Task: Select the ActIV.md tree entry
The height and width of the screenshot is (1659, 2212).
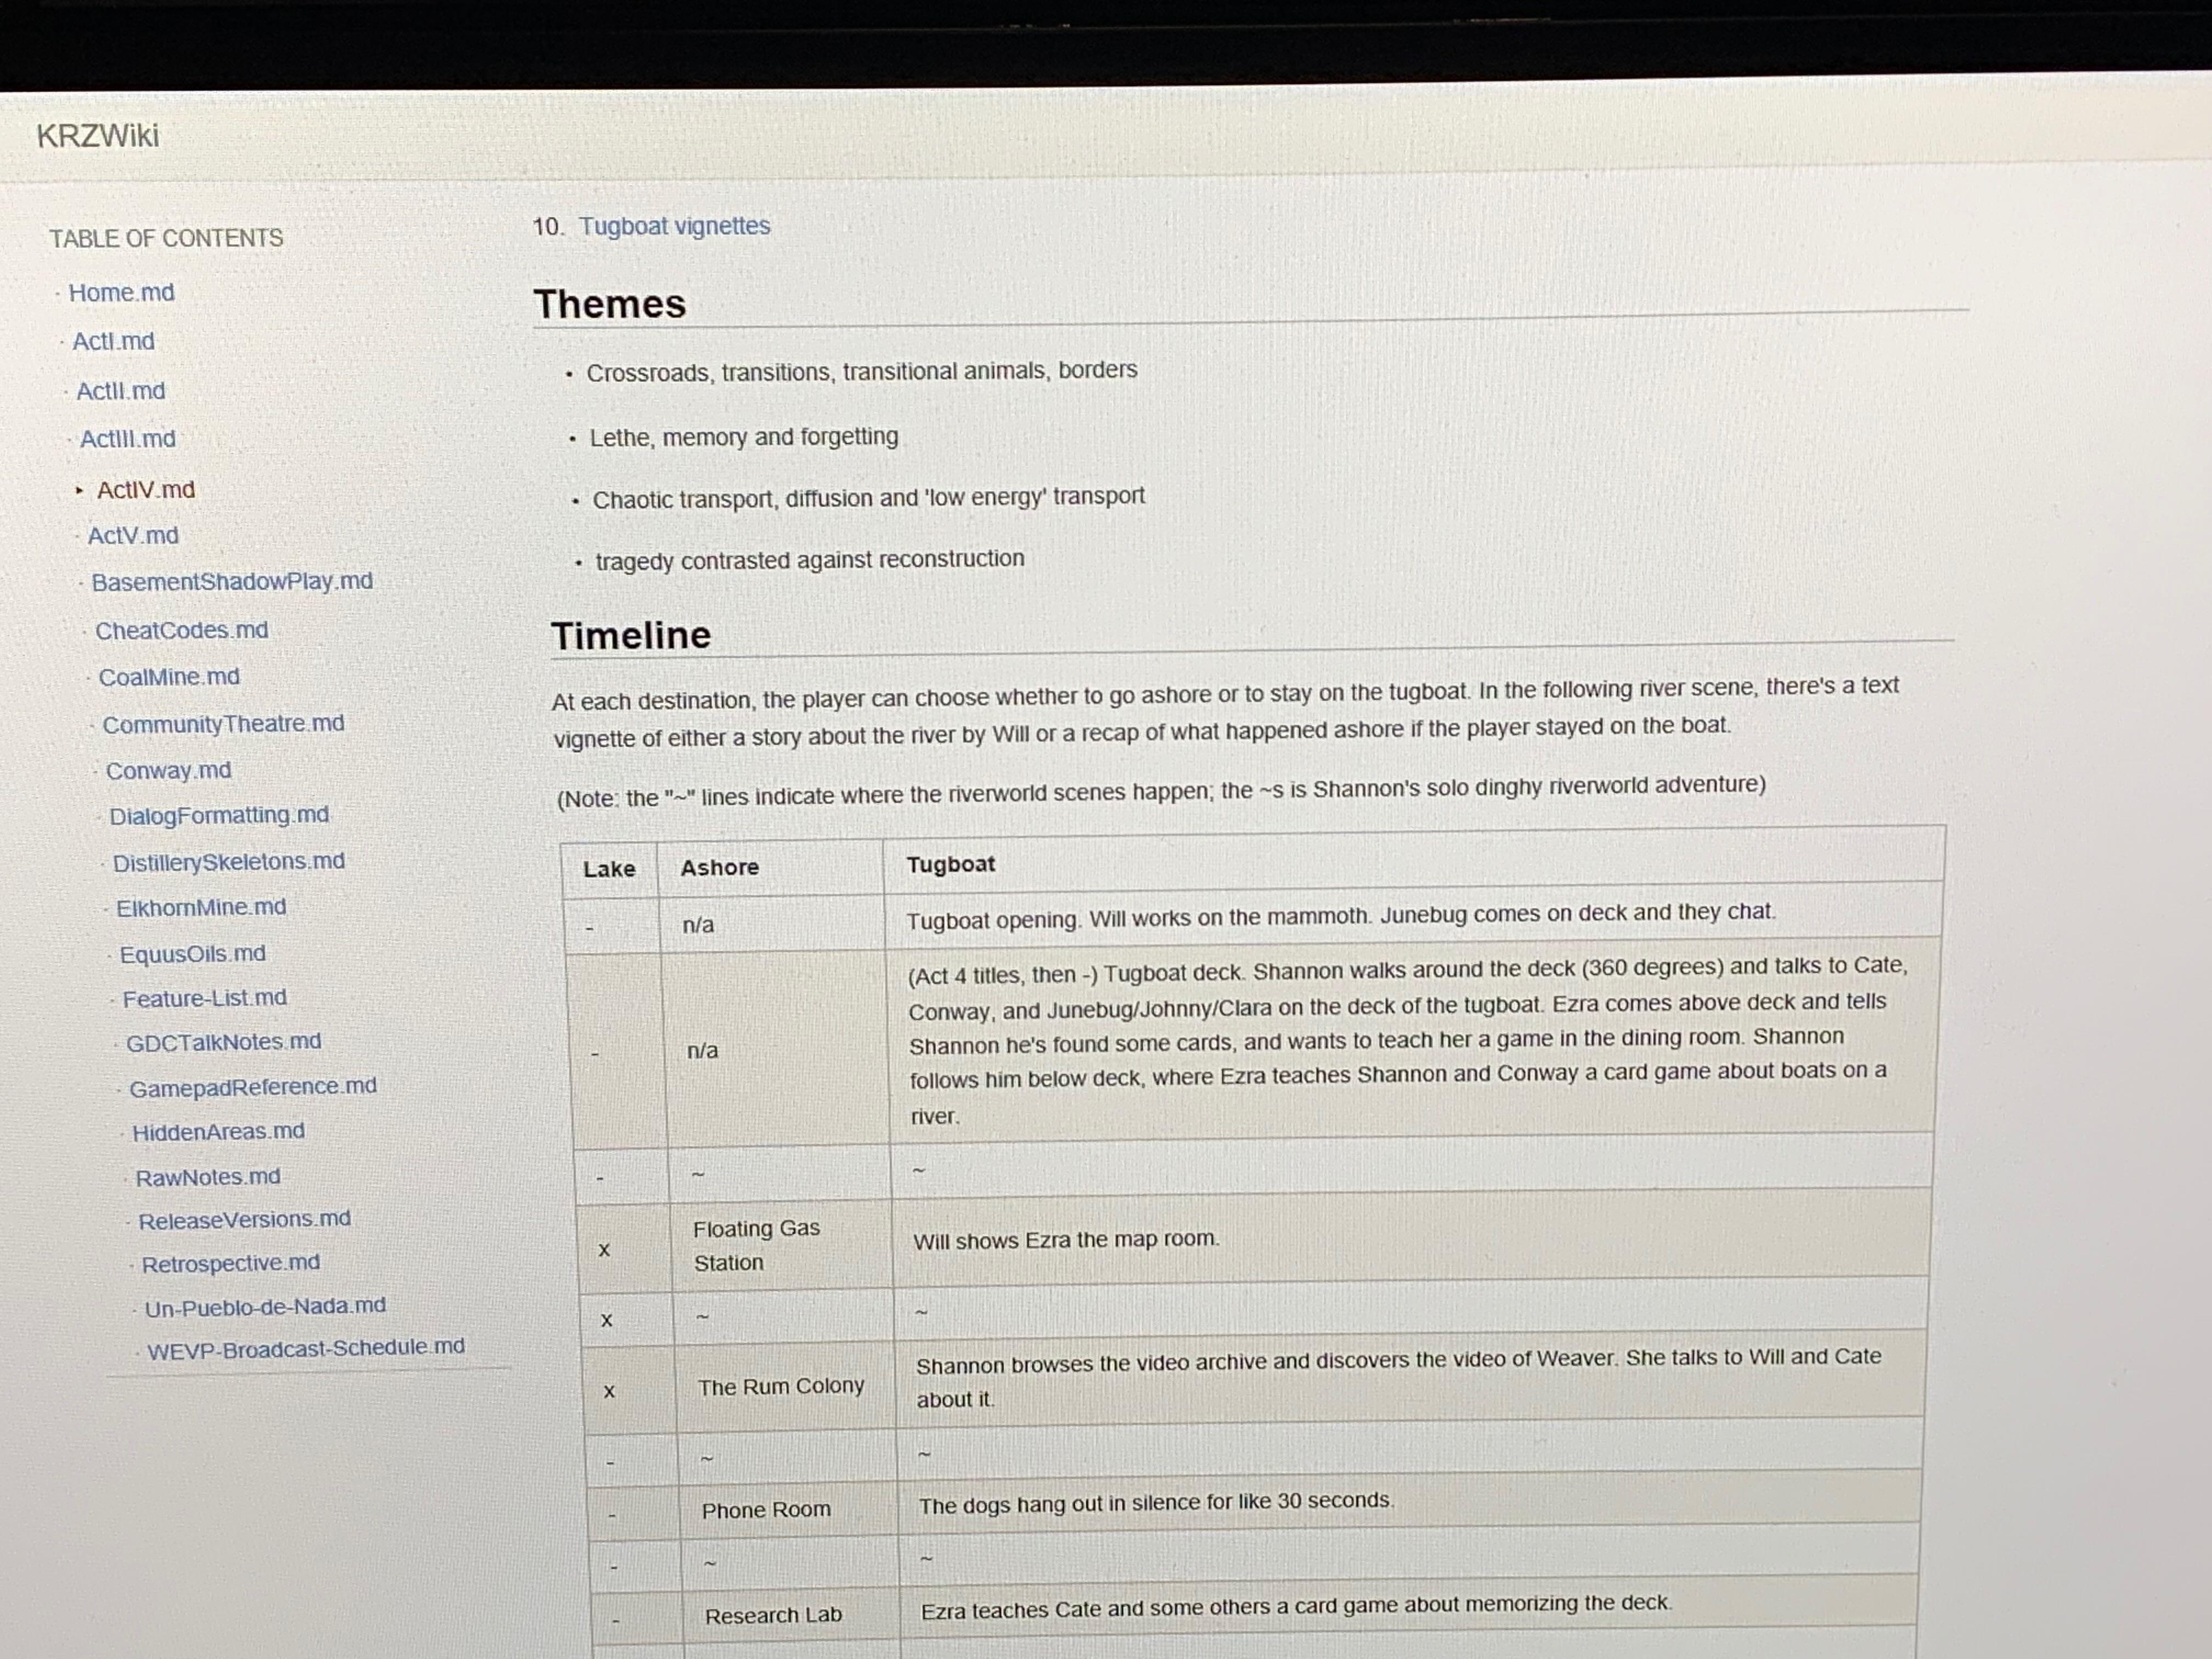Action: [146, 490]
